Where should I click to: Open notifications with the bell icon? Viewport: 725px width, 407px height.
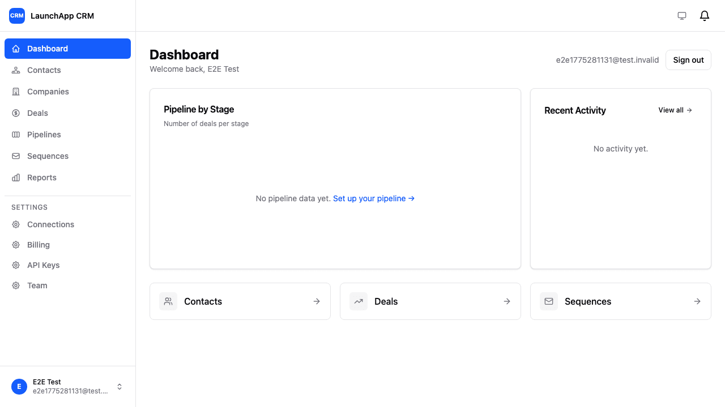[x=705, y=16]
